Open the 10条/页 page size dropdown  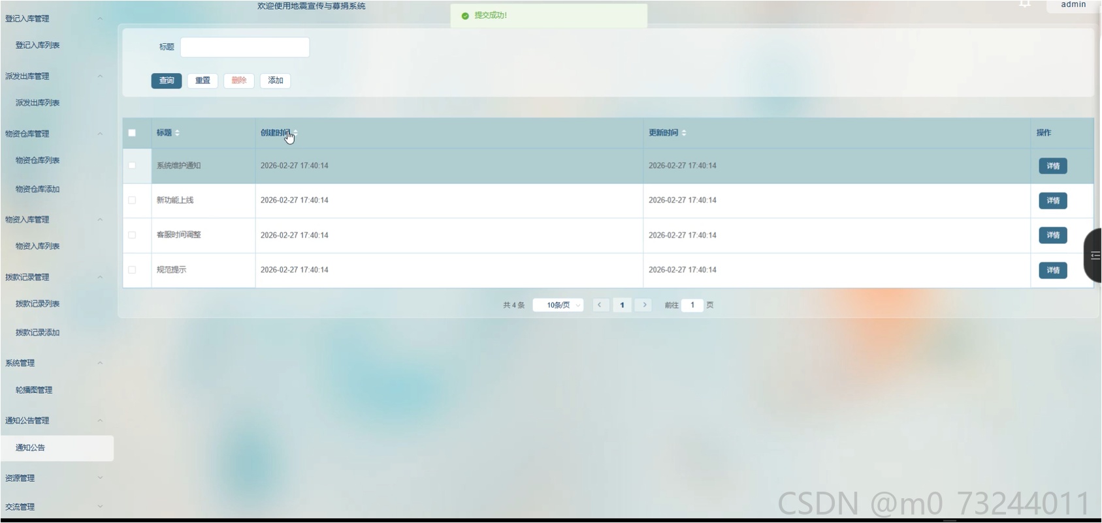pyautogui.click(x=558, y=305)
